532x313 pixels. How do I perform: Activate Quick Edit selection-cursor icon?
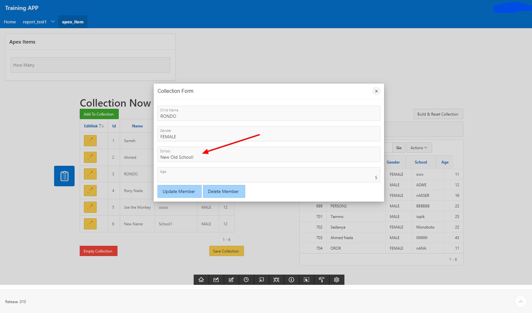[x=306, y=280]
